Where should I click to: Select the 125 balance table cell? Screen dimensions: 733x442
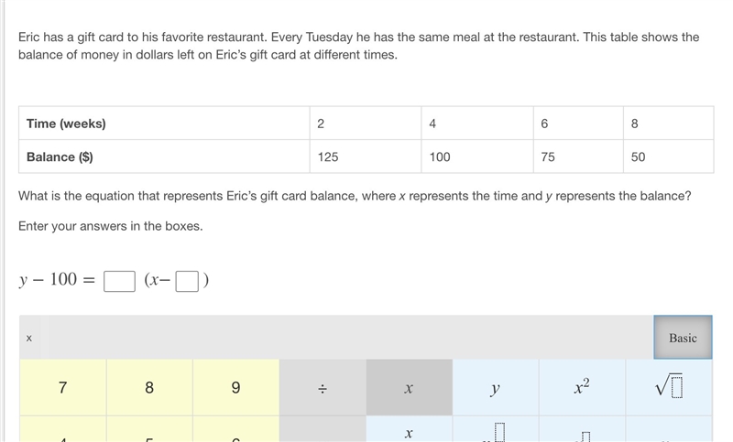(x=366, y=156)
